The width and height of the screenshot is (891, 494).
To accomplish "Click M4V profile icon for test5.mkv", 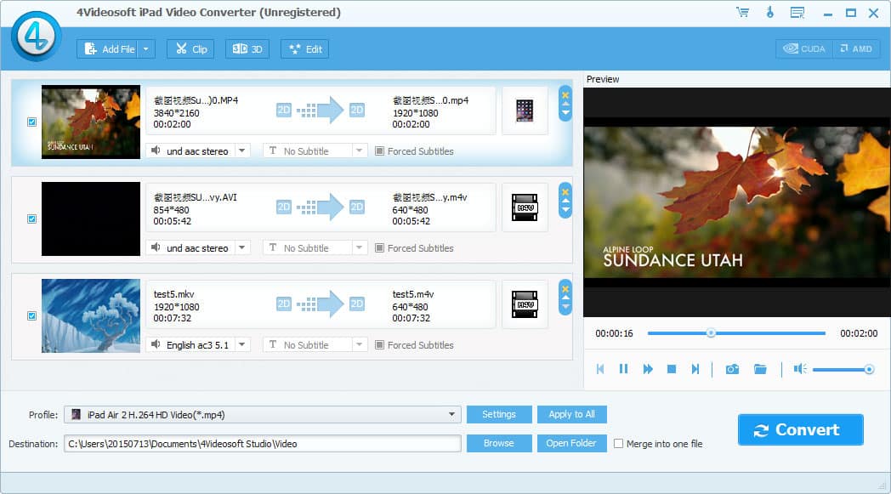I will tap(525, 304).
